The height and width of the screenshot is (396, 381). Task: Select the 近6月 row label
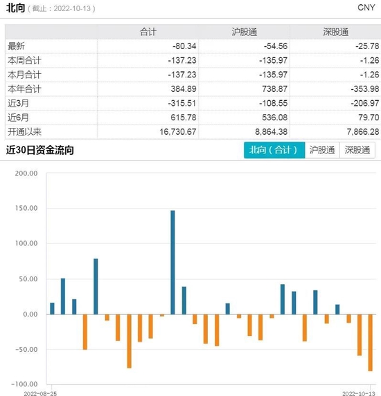(x=18, y=117)
